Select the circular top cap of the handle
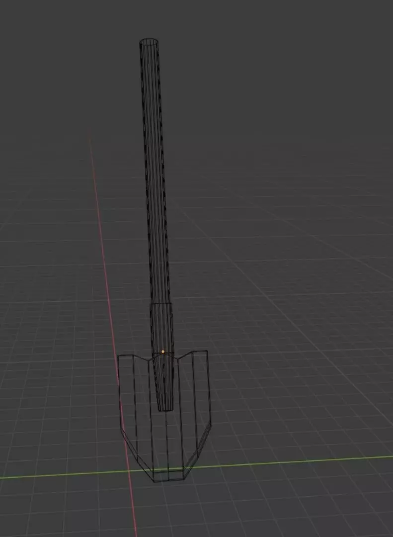 (x=149, y=42)
